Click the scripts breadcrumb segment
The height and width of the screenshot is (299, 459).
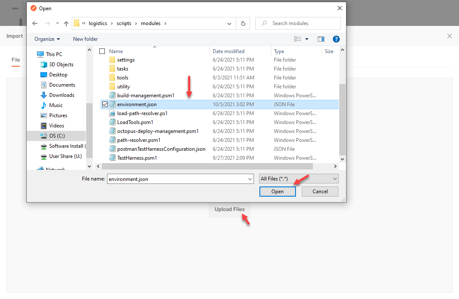click(x=124, y=23)
